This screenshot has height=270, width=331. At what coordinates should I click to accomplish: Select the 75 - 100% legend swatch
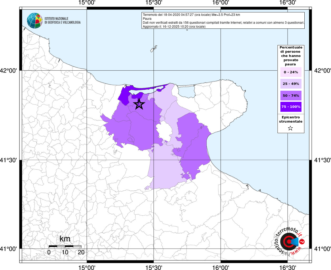[x=291, y=107]
